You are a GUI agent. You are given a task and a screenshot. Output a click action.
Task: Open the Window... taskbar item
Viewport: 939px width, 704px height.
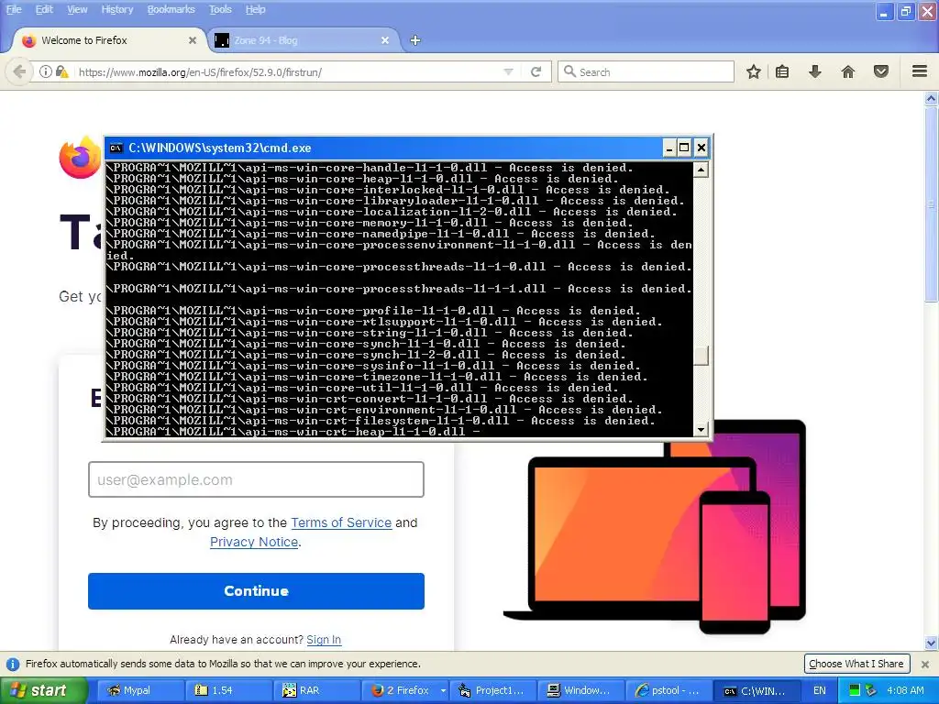(x=580, y=690)
